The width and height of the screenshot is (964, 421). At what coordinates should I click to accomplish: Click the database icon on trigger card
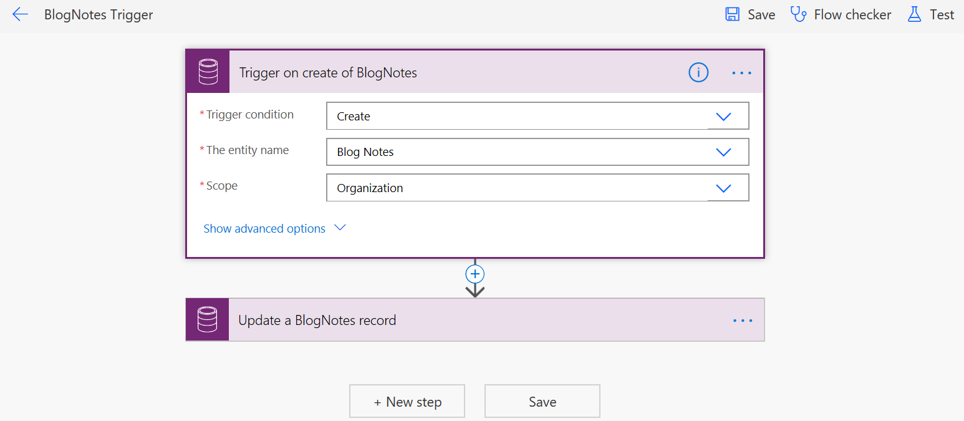pyautogui.click(x=208, y=72)
